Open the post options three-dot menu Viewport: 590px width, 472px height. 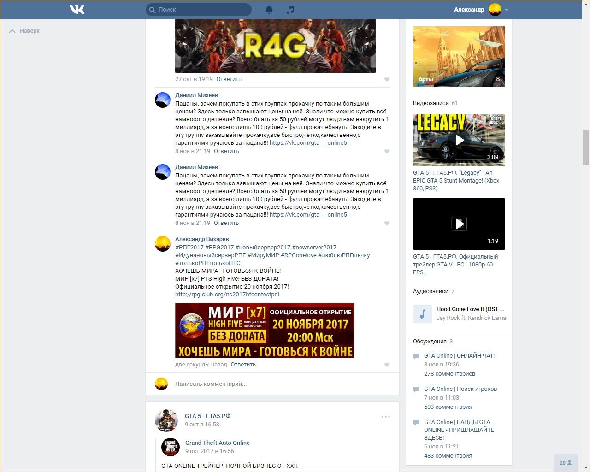[386, 417]
